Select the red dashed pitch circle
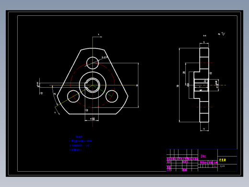This screenshot has height=187, width=249. coord(92,85)
